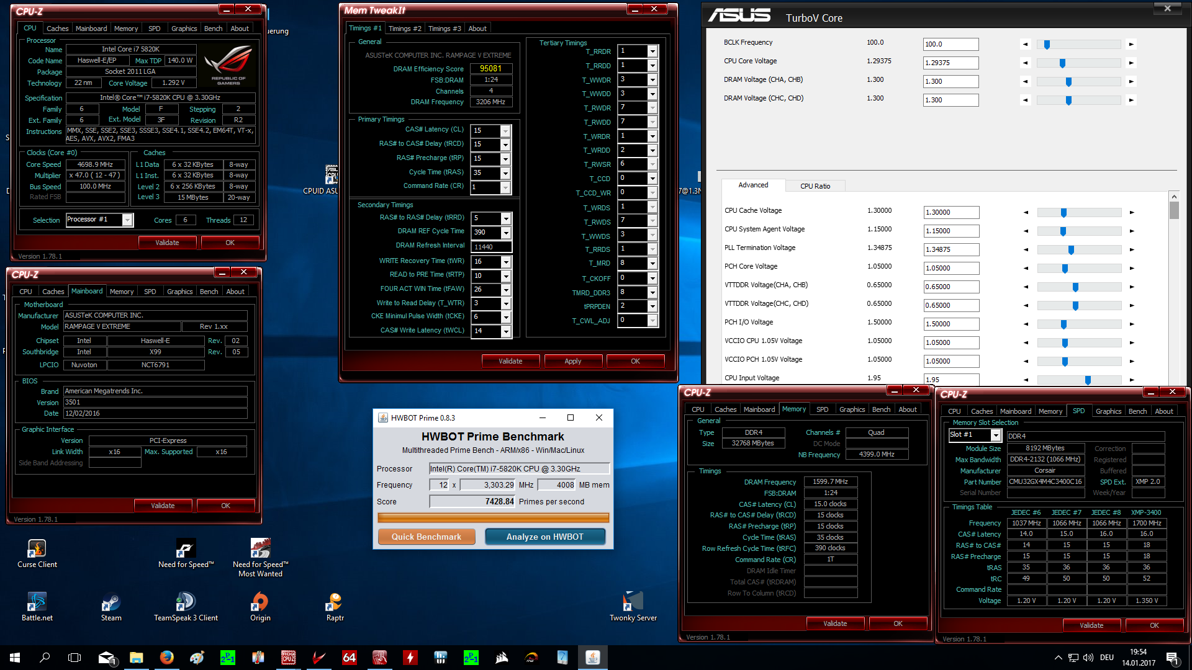
Task: Open the T_RWSR tertiary timing dropdown
Action: (652, 164)
